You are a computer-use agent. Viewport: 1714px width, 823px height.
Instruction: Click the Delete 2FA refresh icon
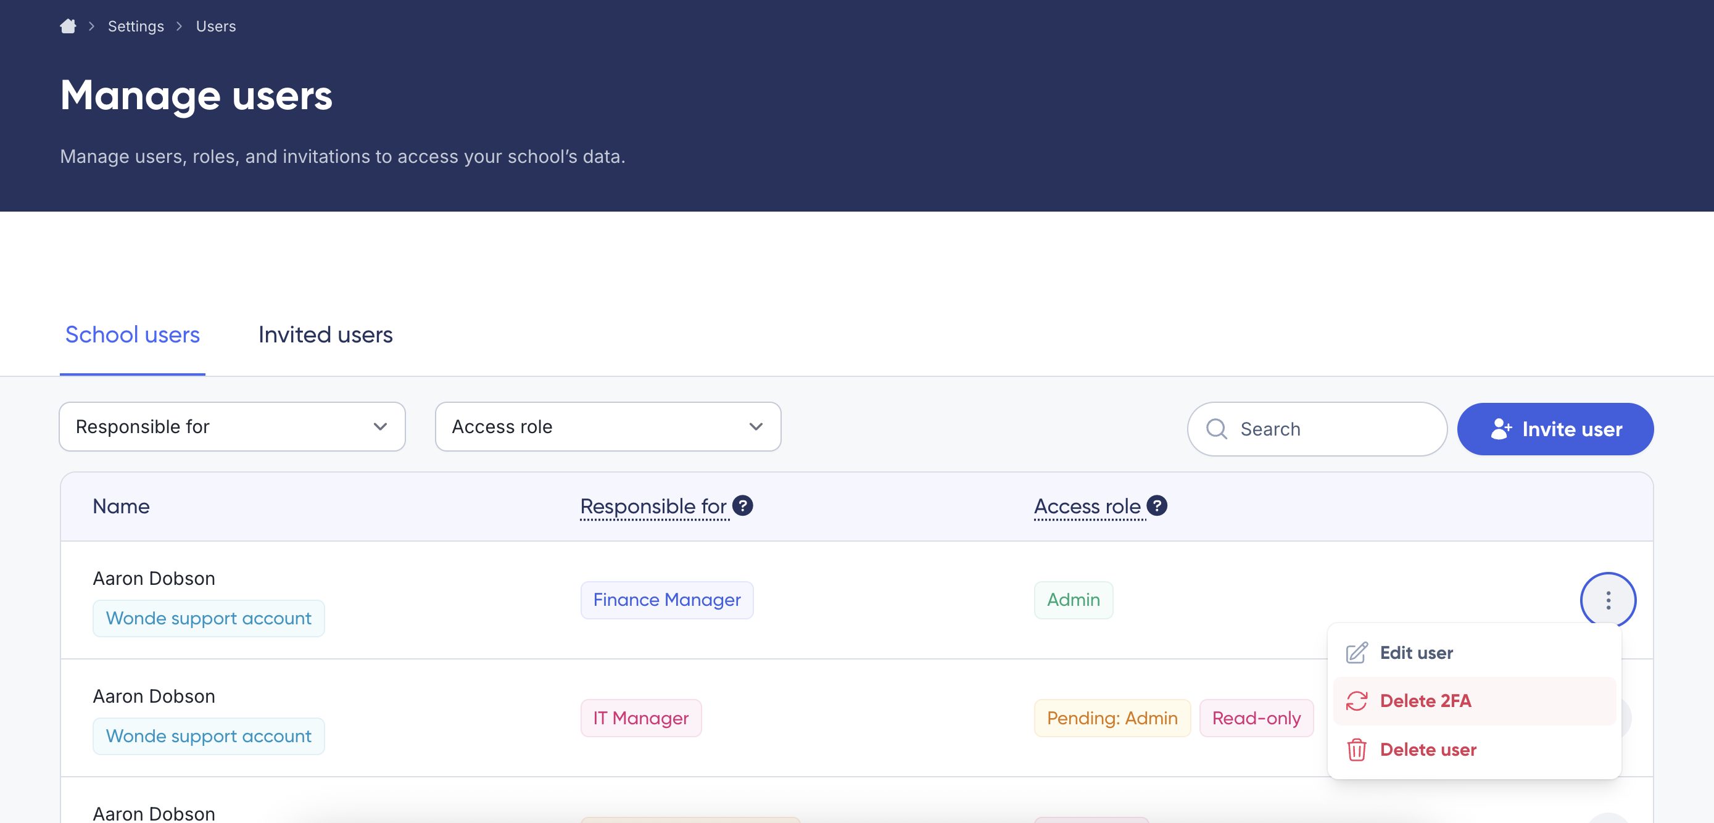click(1356, 701)
